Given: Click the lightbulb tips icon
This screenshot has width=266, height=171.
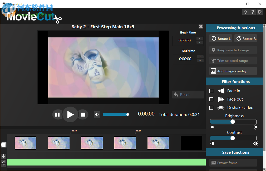Looking at the screenshot, I should point(245,12).
